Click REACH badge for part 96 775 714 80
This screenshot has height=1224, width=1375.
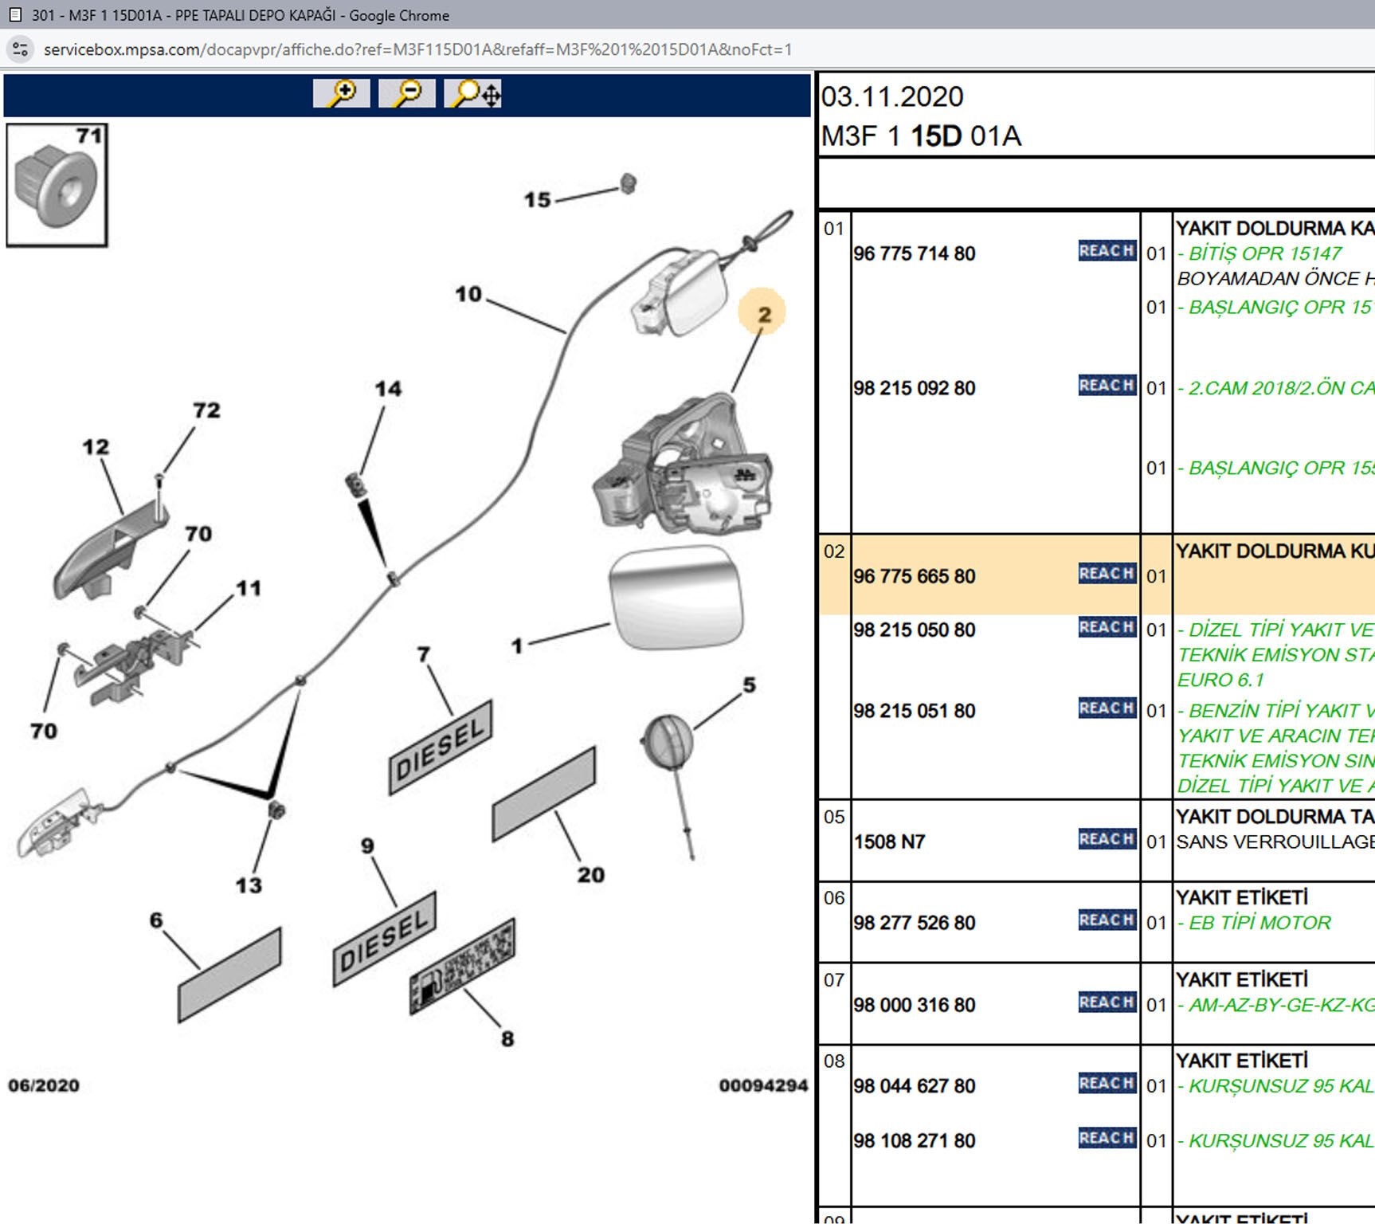[1107, 251]
